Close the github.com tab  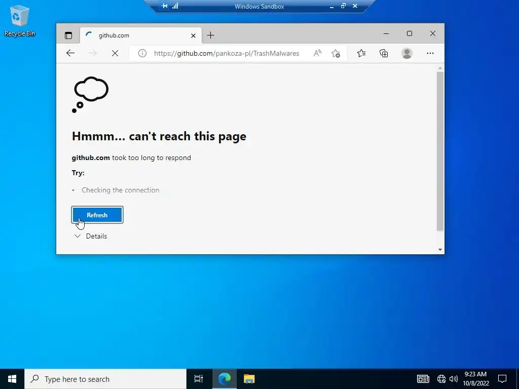click(x=193, y=35)
